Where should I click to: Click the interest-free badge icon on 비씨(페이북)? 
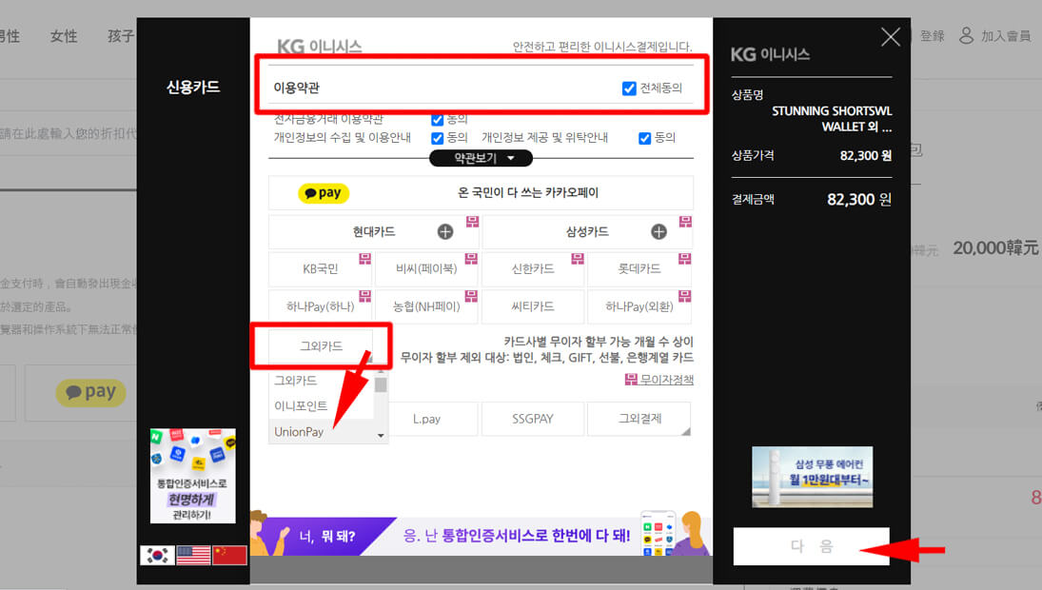click(471, 259)
